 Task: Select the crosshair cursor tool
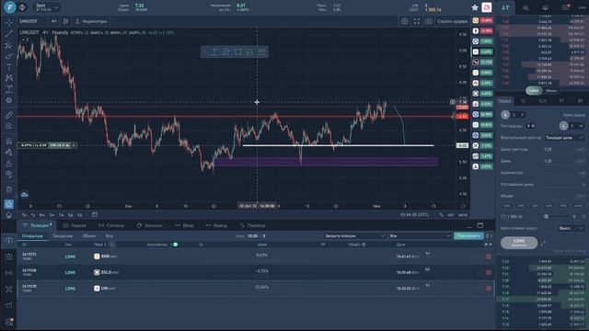click(x=9, y=23)
